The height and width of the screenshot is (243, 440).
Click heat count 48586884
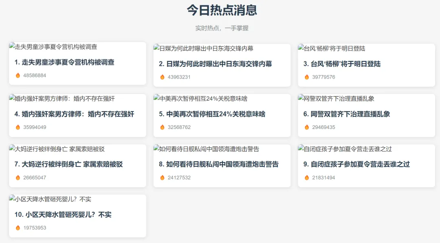pyautogui.click(x=35, y=75)
